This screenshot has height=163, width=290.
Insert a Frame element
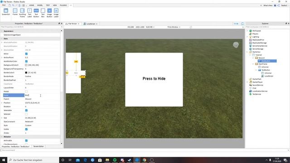(15, 12)
